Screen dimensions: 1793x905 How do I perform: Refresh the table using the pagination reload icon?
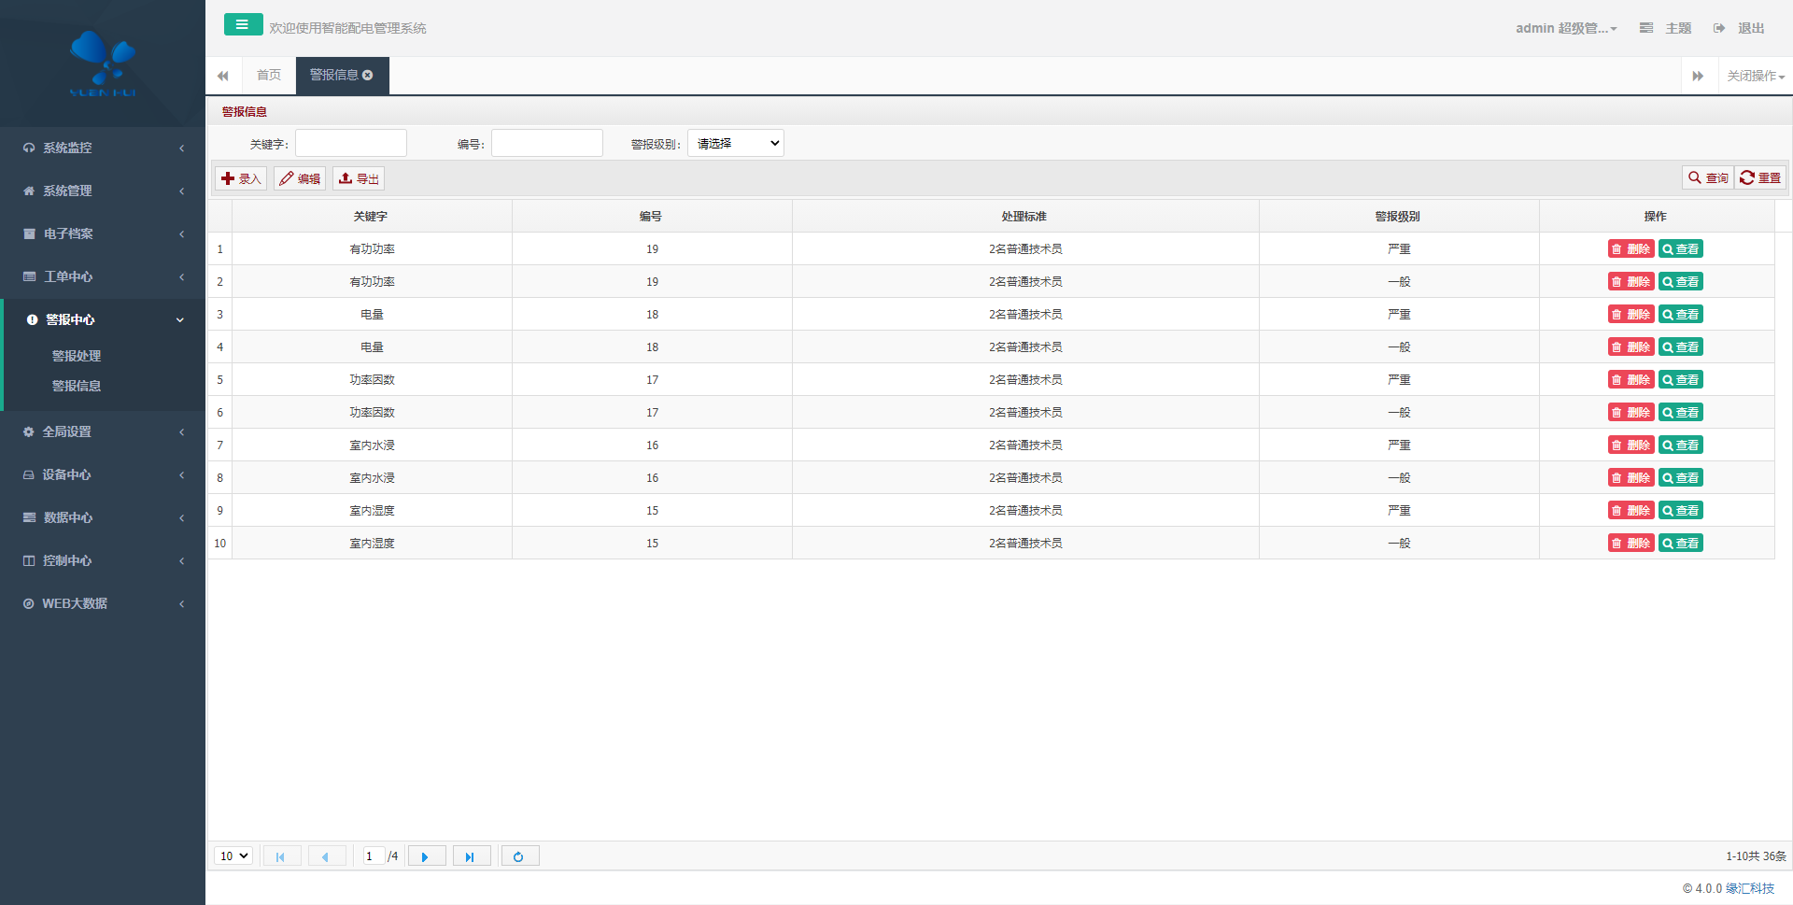(x=519, y=856)
